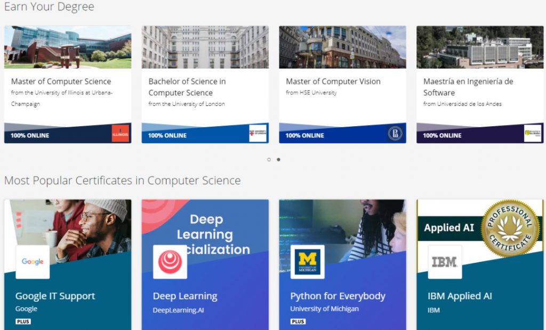Screen dimensions: 546x330
Task: Click 'from HSE University' text
Action: 311,93
